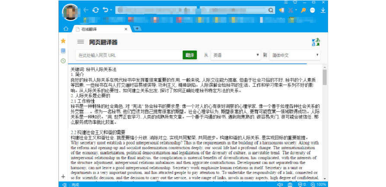
Task: Go to home page icon
Action: click(x=66, y=29)
